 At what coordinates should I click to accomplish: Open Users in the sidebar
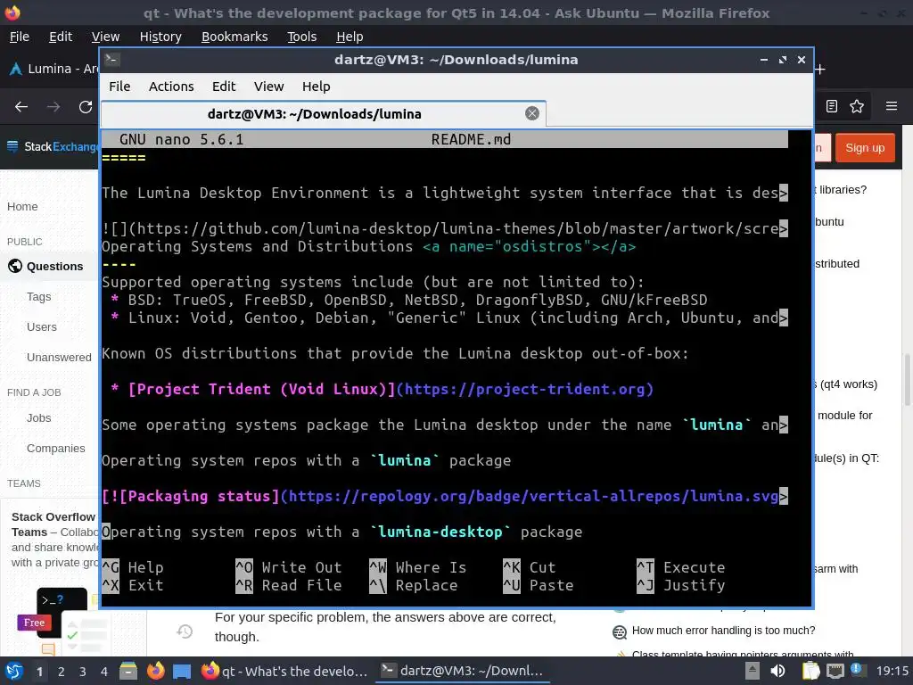41,326
